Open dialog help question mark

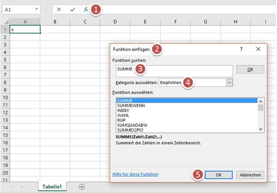tap(241, 49)
